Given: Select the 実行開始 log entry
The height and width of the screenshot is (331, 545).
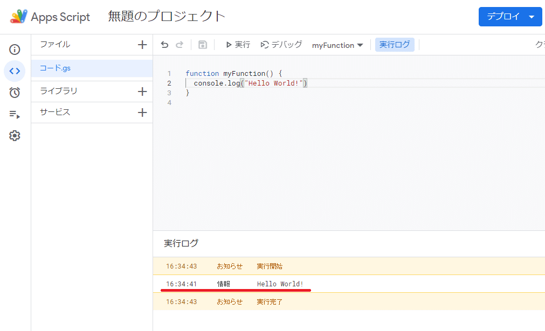Looking at the screenshot, I should coord(349,266).
